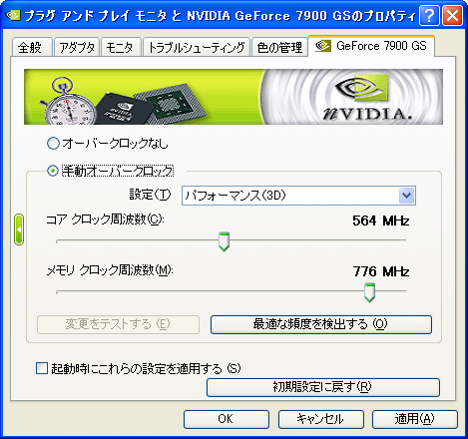The image size is (468, 439).
Task: Click 最適な頻度を検出する button
Action: tap(321, 324)
